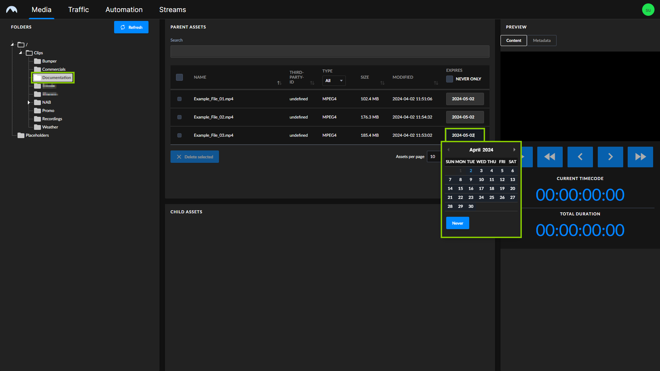Click inside the Search input field

(329, 51)
